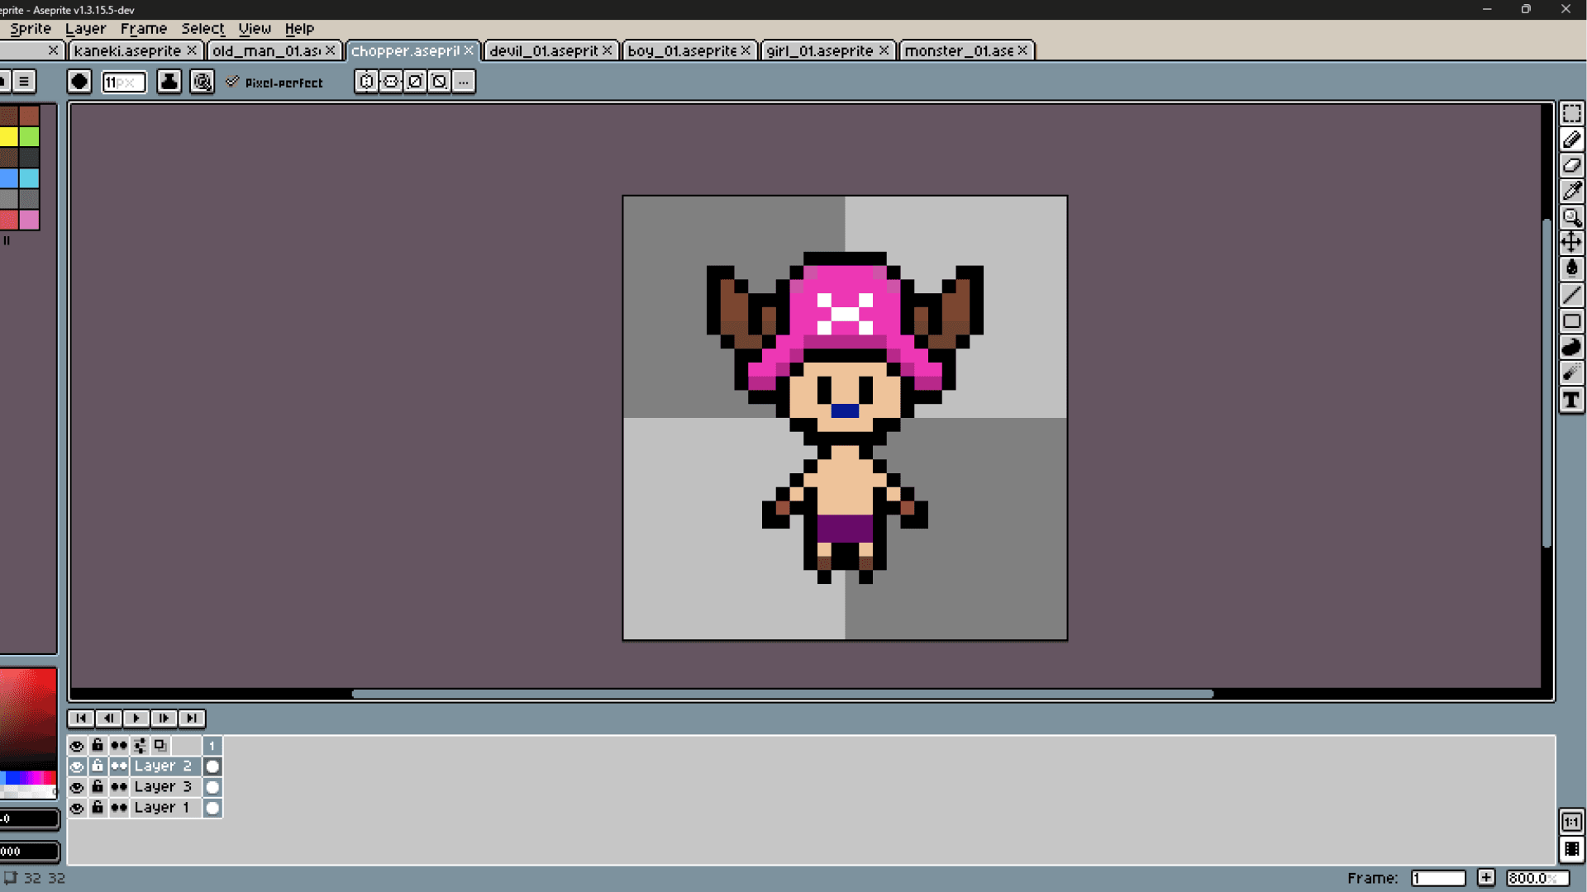Open the Frame menu
Viewport: 1587px width, 892px height.
(x=144, y=28)
